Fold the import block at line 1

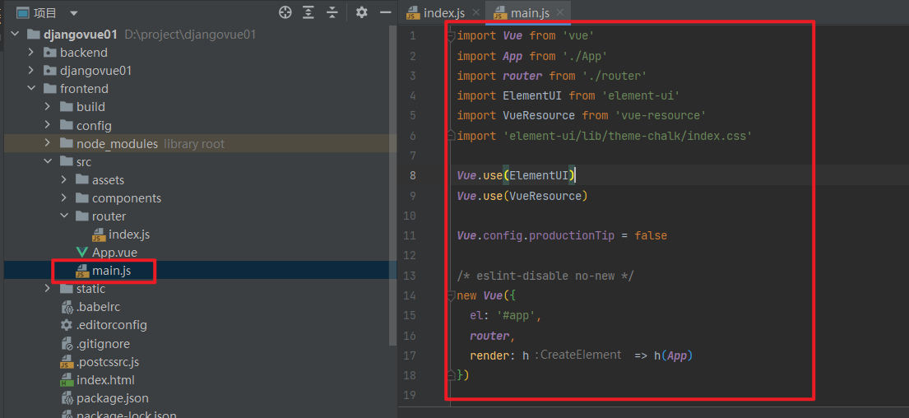tap(451, 36)
